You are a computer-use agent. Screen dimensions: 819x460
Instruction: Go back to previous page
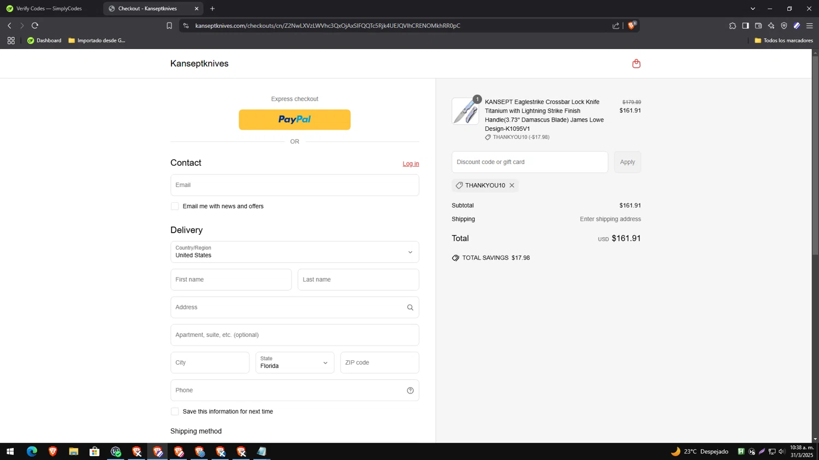coord(9,26)
